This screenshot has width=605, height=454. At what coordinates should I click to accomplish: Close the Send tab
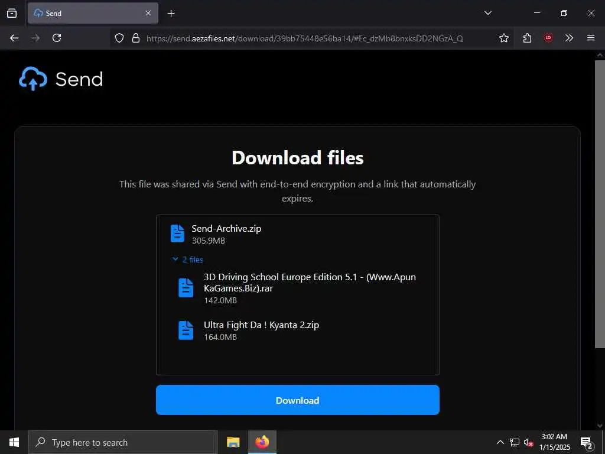(x=148, y=13)
